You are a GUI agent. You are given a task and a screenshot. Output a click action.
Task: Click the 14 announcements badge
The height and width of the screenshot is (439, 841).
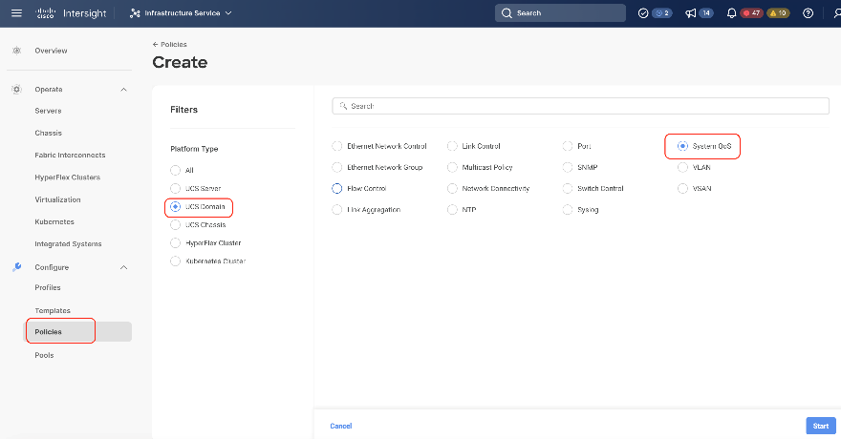tap(706, 13)
